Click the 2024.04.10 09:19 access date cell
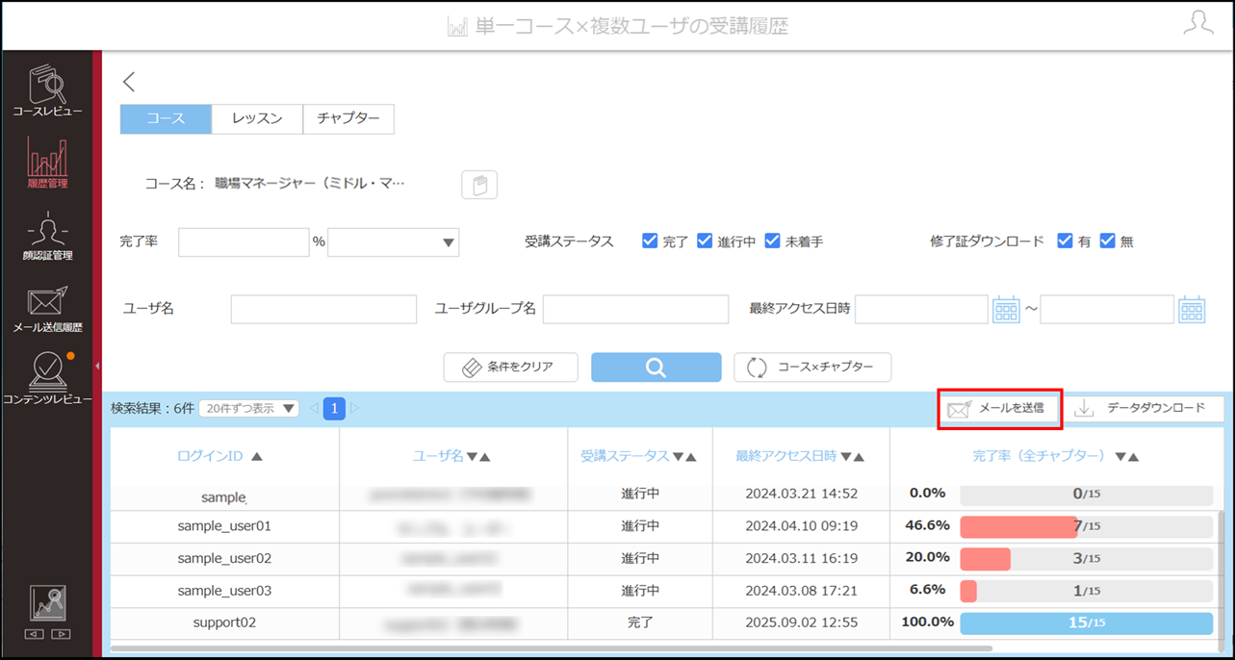The width and height of the screenshot is (1235, 660). (x=801, y=526)
